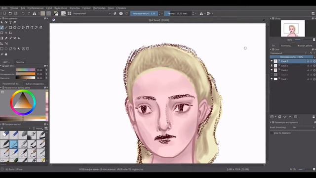
Task: Select the Fill bucket tool
Action: [19, 38]
